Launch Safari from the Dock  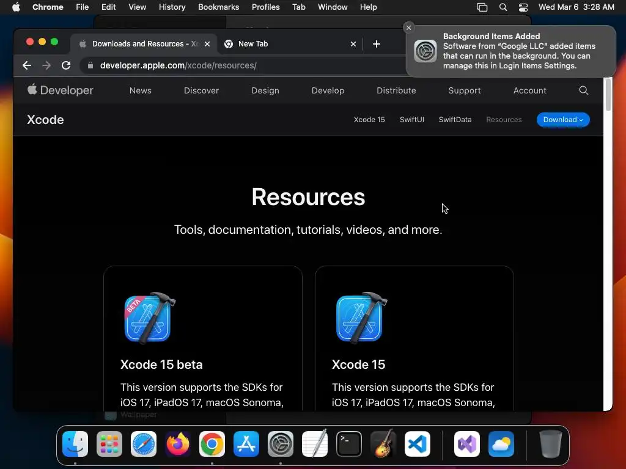pyautogui.click(x=144, y=444)
